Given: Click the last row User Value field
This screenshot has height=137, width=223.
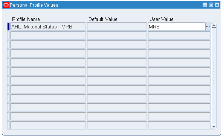Looking at the screenshot, I should click(179, 125).
